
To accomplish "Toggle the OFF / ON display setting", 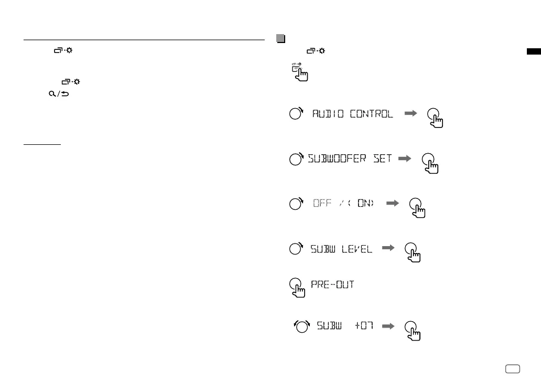I will pyautogui.click(x=344, y=204).
